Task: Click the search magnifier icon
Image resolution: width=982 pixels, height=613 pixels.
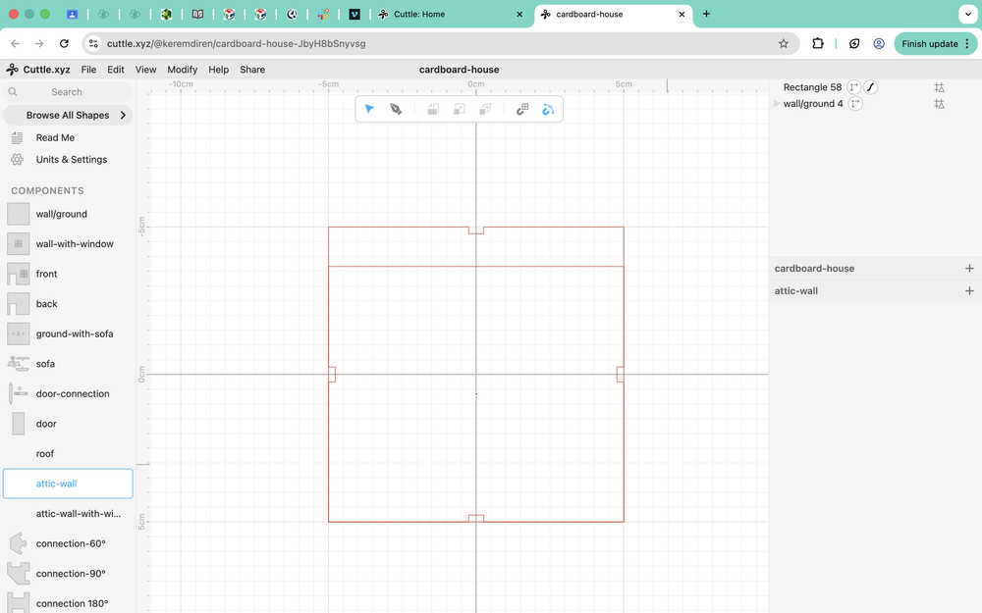Action: pos(13,92)
